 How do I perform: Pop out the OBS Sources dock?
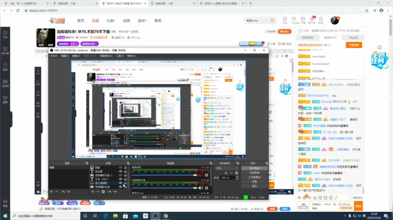pos(128,163)
